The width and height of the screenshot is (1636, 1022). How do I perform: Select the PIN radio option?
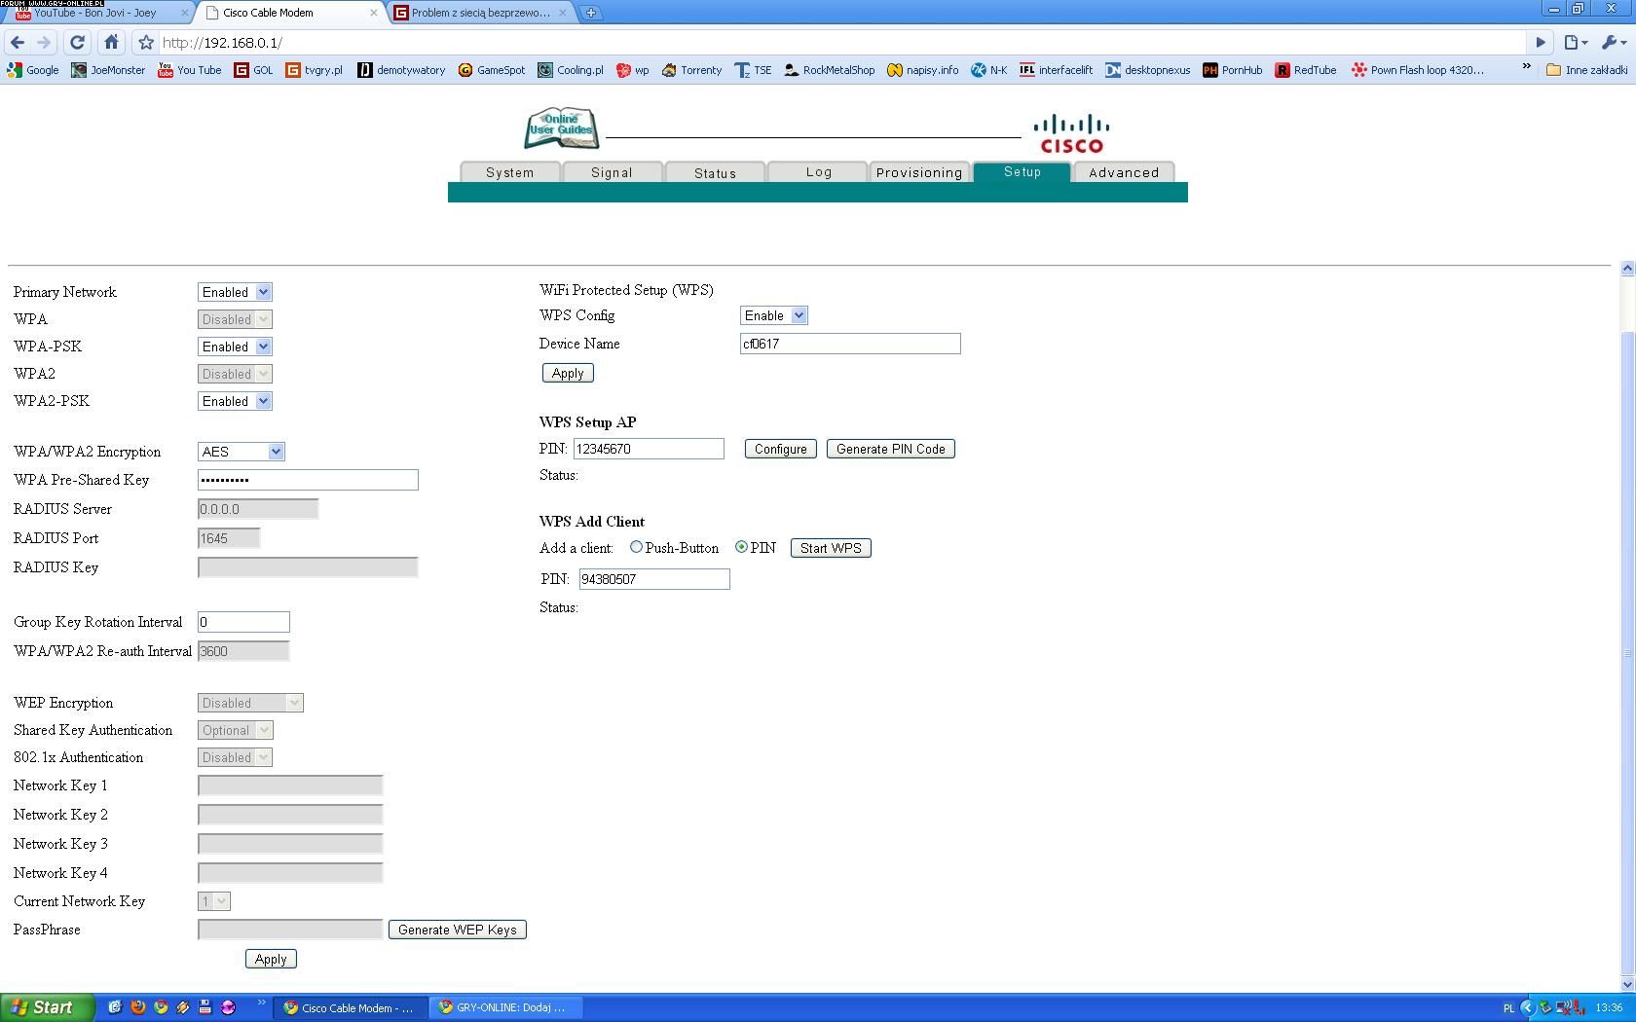741,547
